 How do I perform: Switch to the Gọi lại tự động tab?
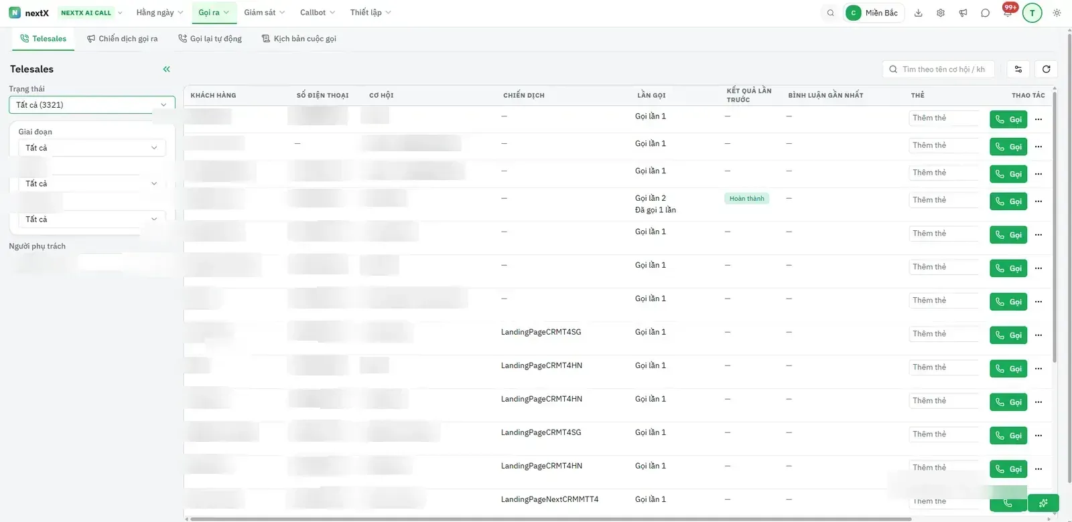[210, 39]
